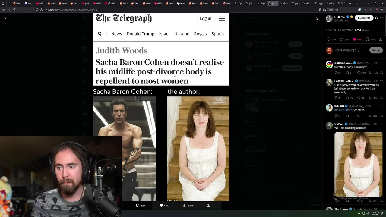Select Israel in Telegraph navigation
Viewport: 386px width, 217px height.
tap(164, 34)
